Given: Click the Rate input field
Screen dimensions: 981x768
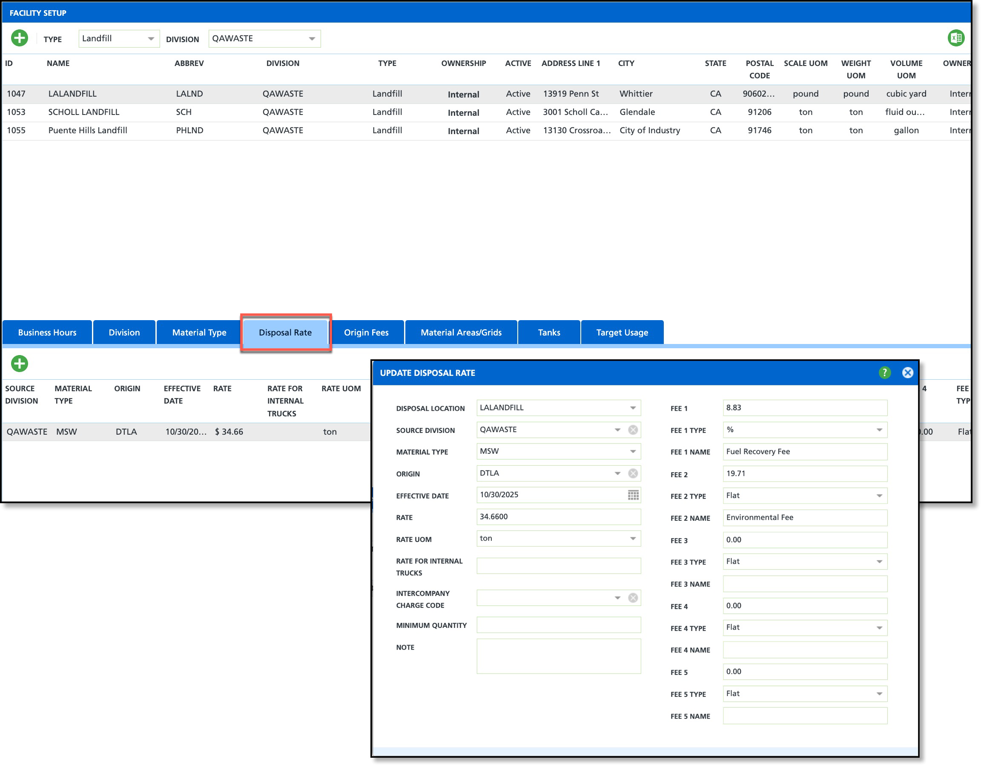Looking at the screenshot, I should point(558,517).
